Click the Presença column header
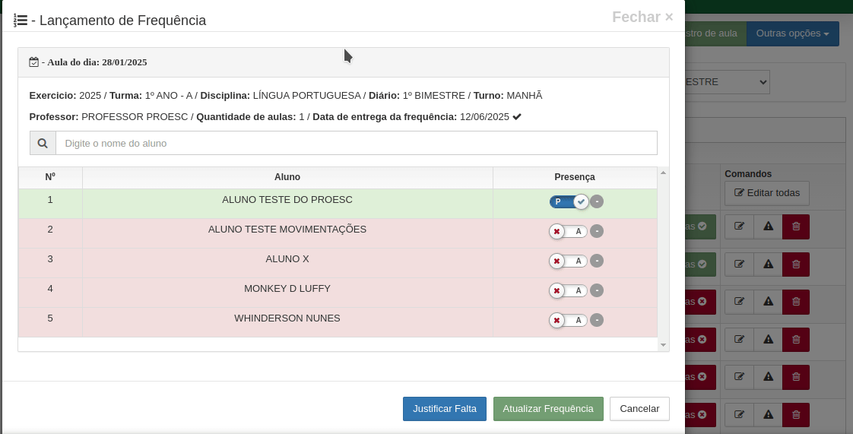Screen dimensions: 853x434 [575, 177]
